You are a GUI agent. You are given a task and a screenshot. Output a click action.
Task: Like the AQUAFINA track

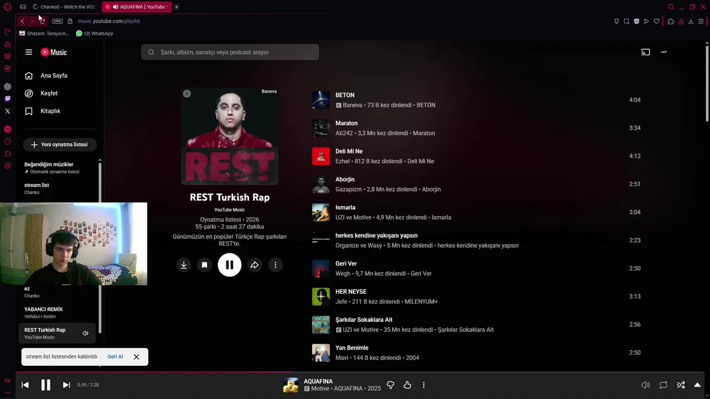[408, 385]
